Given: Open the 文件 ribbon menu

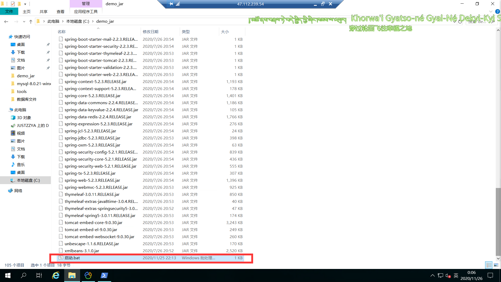Looking at the screenshot, I should [9, 11].
